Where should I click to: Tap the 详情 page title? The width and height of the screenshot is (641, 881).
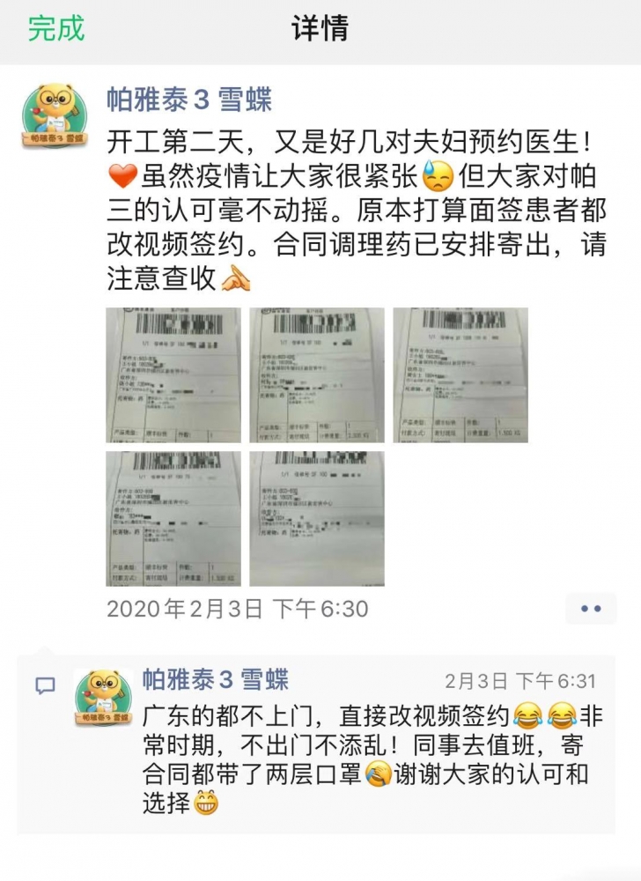[320, 28]
